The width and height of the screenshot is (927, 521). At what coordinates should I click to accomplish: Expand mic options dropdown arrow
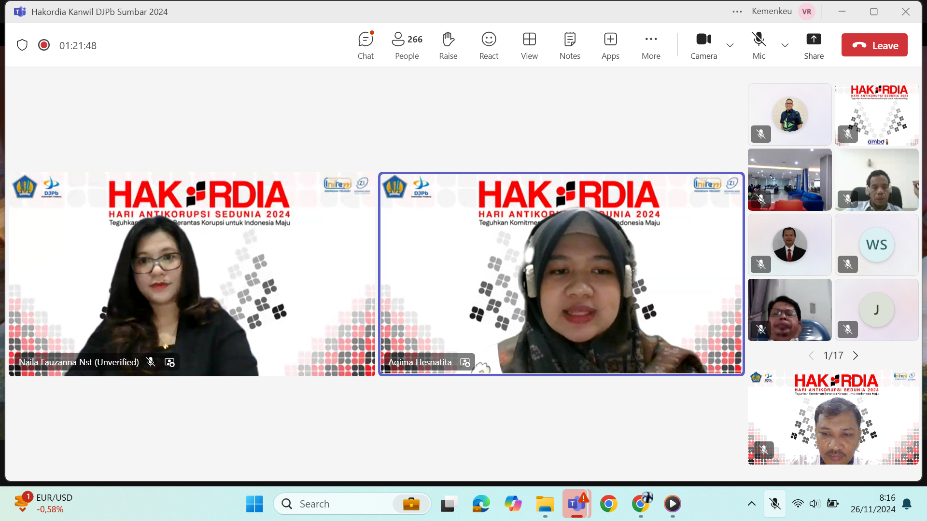click(785, 45)
